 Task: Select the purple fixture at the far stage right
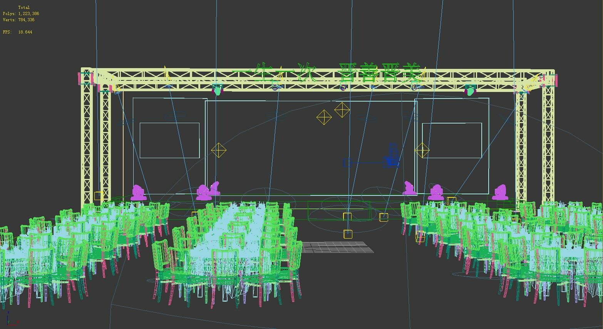click(501, 191)
